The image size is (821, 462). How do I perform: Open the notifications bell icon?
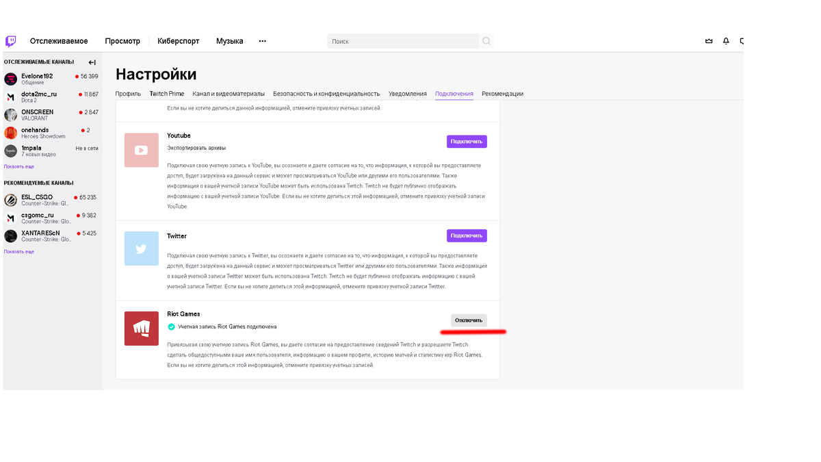point(726,41)
